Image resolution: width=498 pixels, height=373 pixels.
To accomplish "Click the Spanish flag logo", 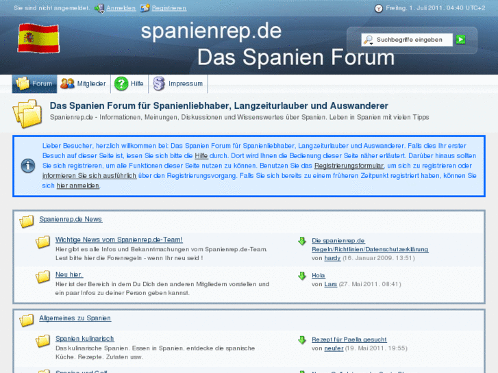I will (38, 38).
